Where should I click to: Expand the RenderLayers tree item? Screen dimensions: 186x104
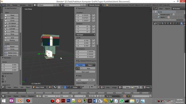pos(156,14)
